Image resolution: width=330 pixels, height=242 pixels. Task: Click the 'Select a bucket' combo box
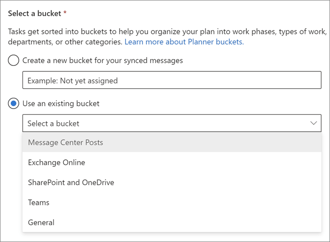click(172, 123)
